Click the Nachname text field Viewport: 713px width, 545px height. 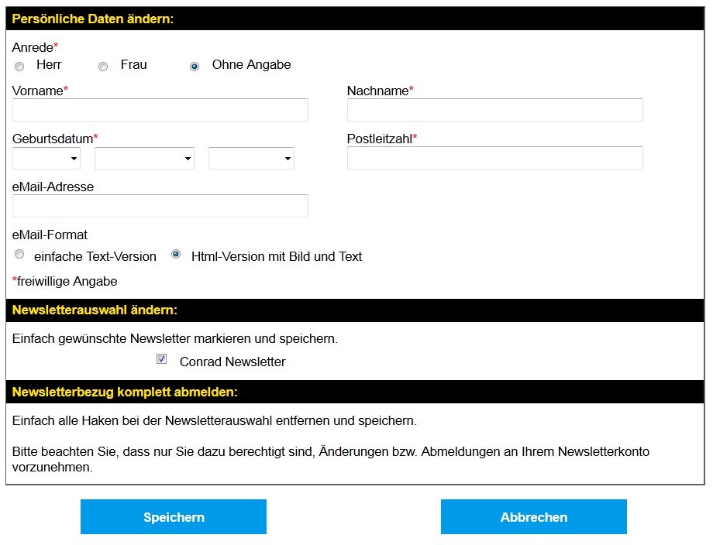pyautogui.click(x=494, y=110)
